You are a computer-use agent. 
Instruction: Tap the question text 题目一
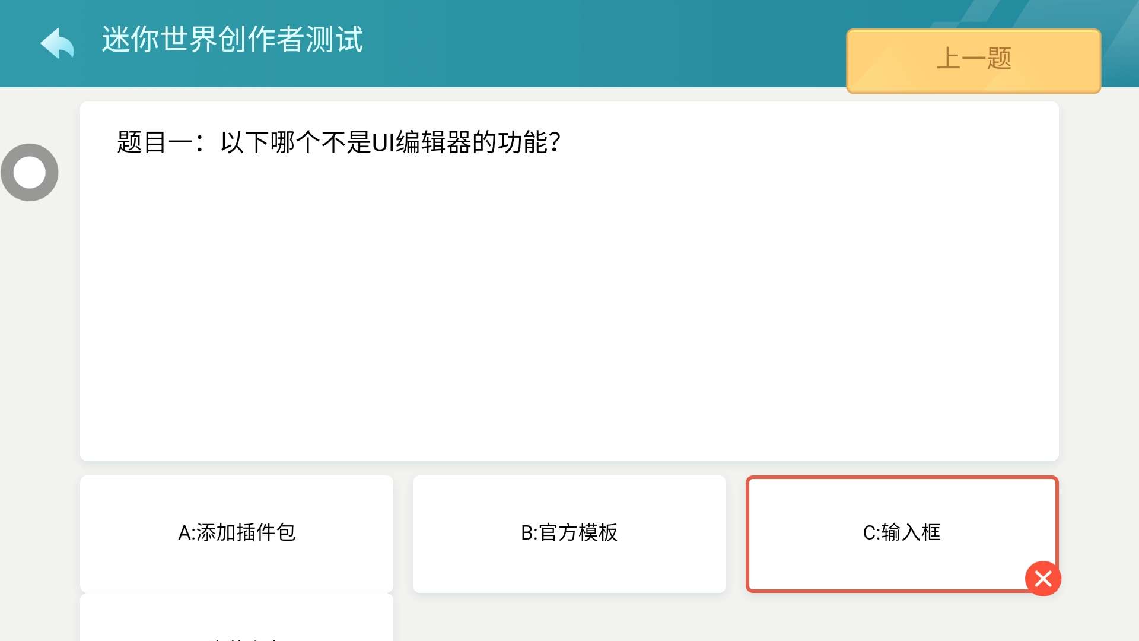[338, 142]
